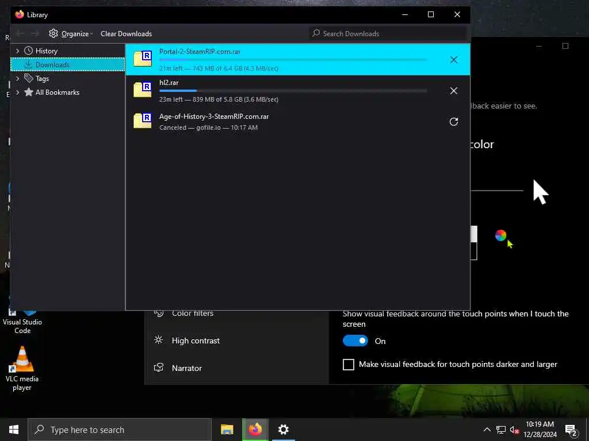Turn off the touch visual feedback toggle
589x441 pixels.
(x=355, y=341)
